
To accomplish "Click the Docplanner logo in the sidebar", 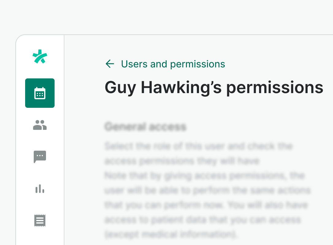I will point(40,57).
